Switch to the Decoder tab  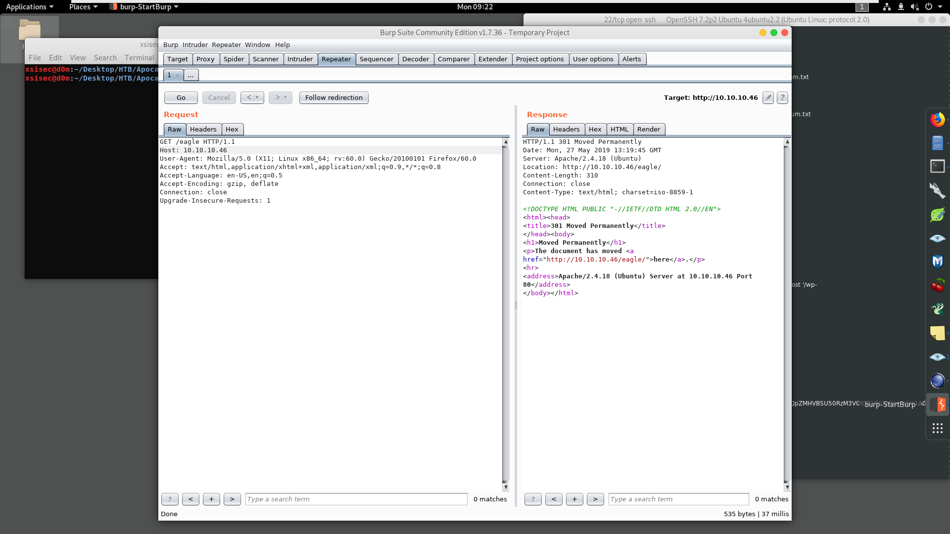(x=416, y=59)
